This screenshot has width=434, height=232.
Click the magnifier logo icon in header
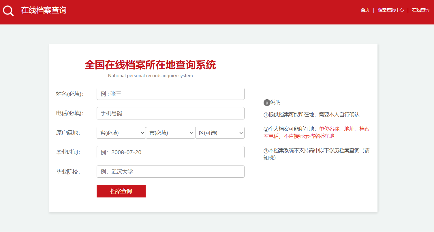(x=8, y=11)
